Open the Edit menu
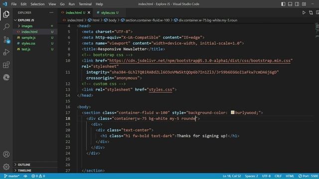Screen dimensions: 319x179 tap(23, 4)
